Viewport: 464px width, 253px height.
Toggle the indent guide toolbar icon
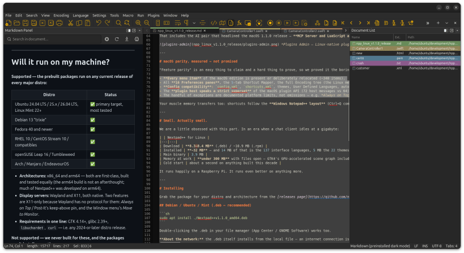pos(203,23)
